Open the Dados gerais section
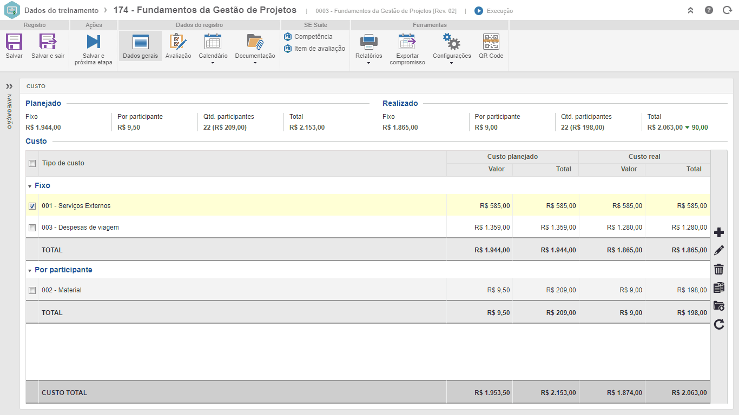 [140, 46]
